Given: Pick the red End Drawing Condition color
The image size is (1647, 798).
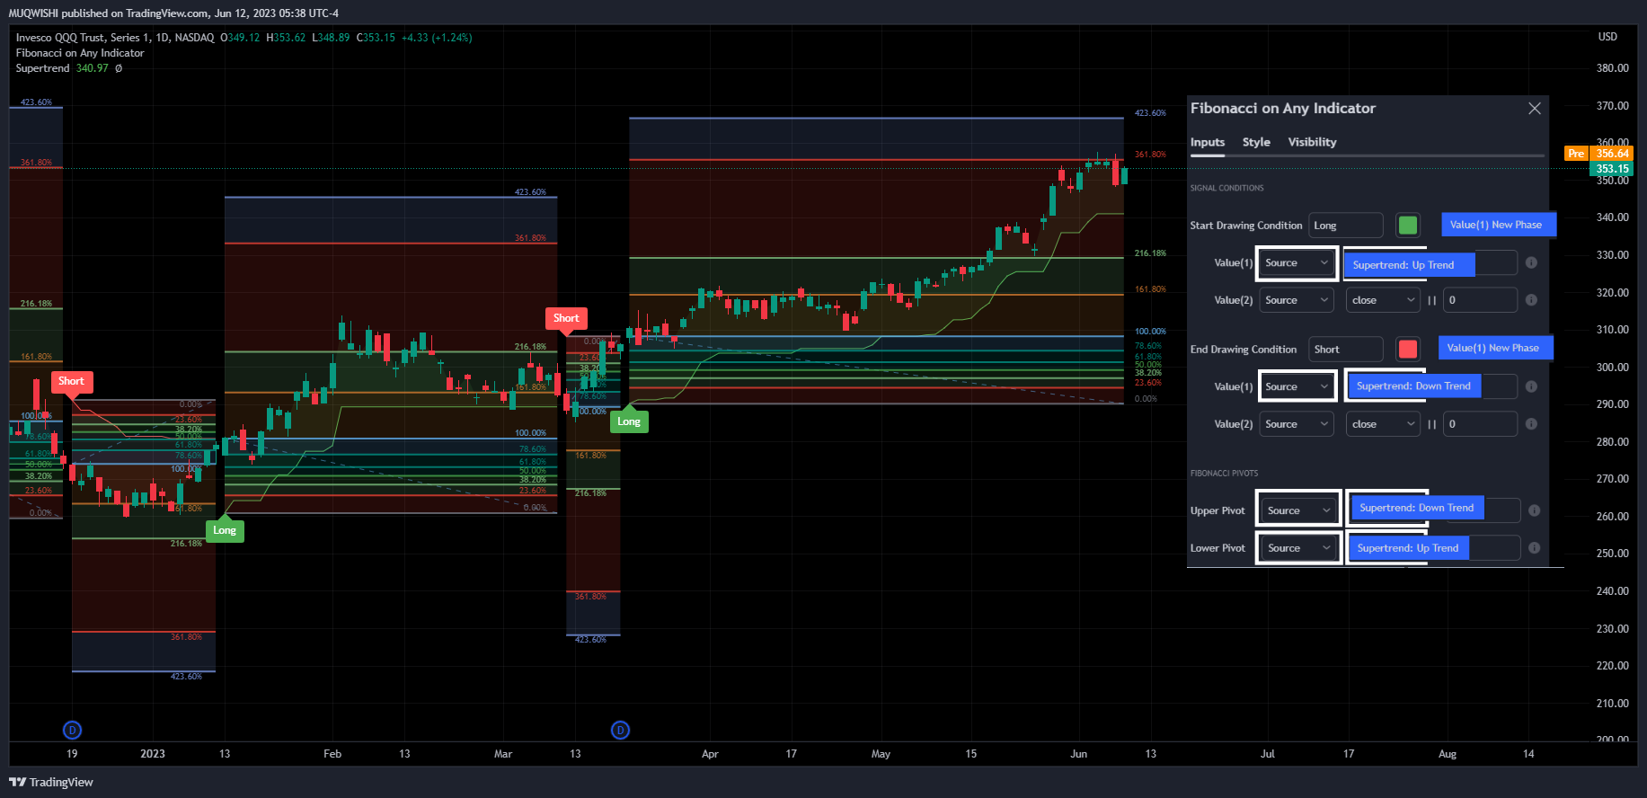Looking at the screenshot, I should click(1408, 350).
